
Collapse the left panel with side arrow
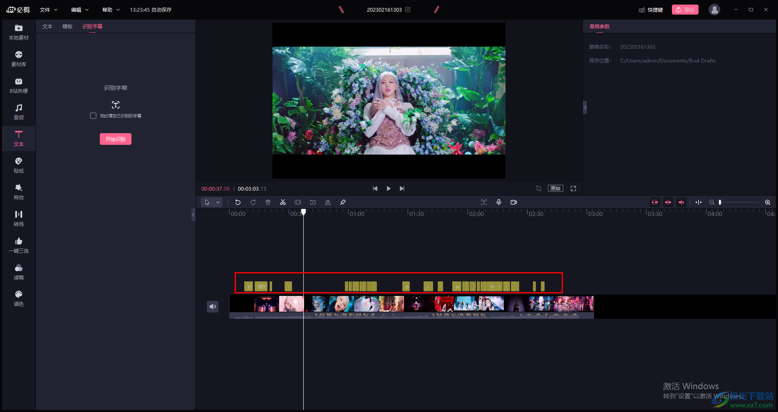[x=193, y=215]
